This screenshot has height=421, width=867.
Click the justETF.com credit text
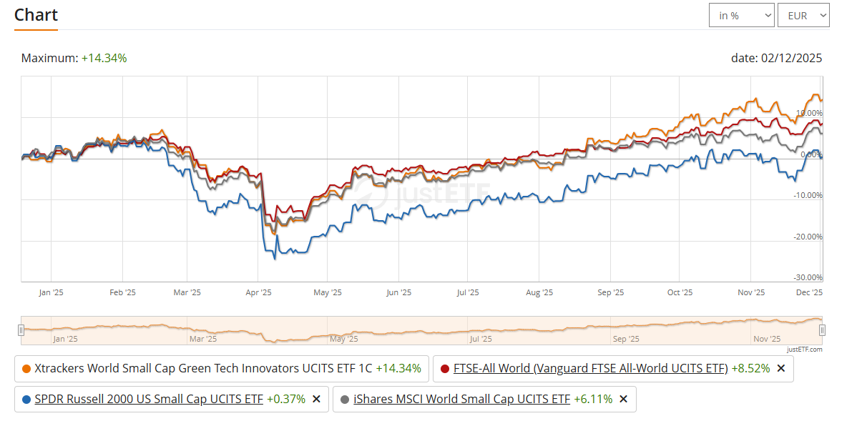pos(804,350)
